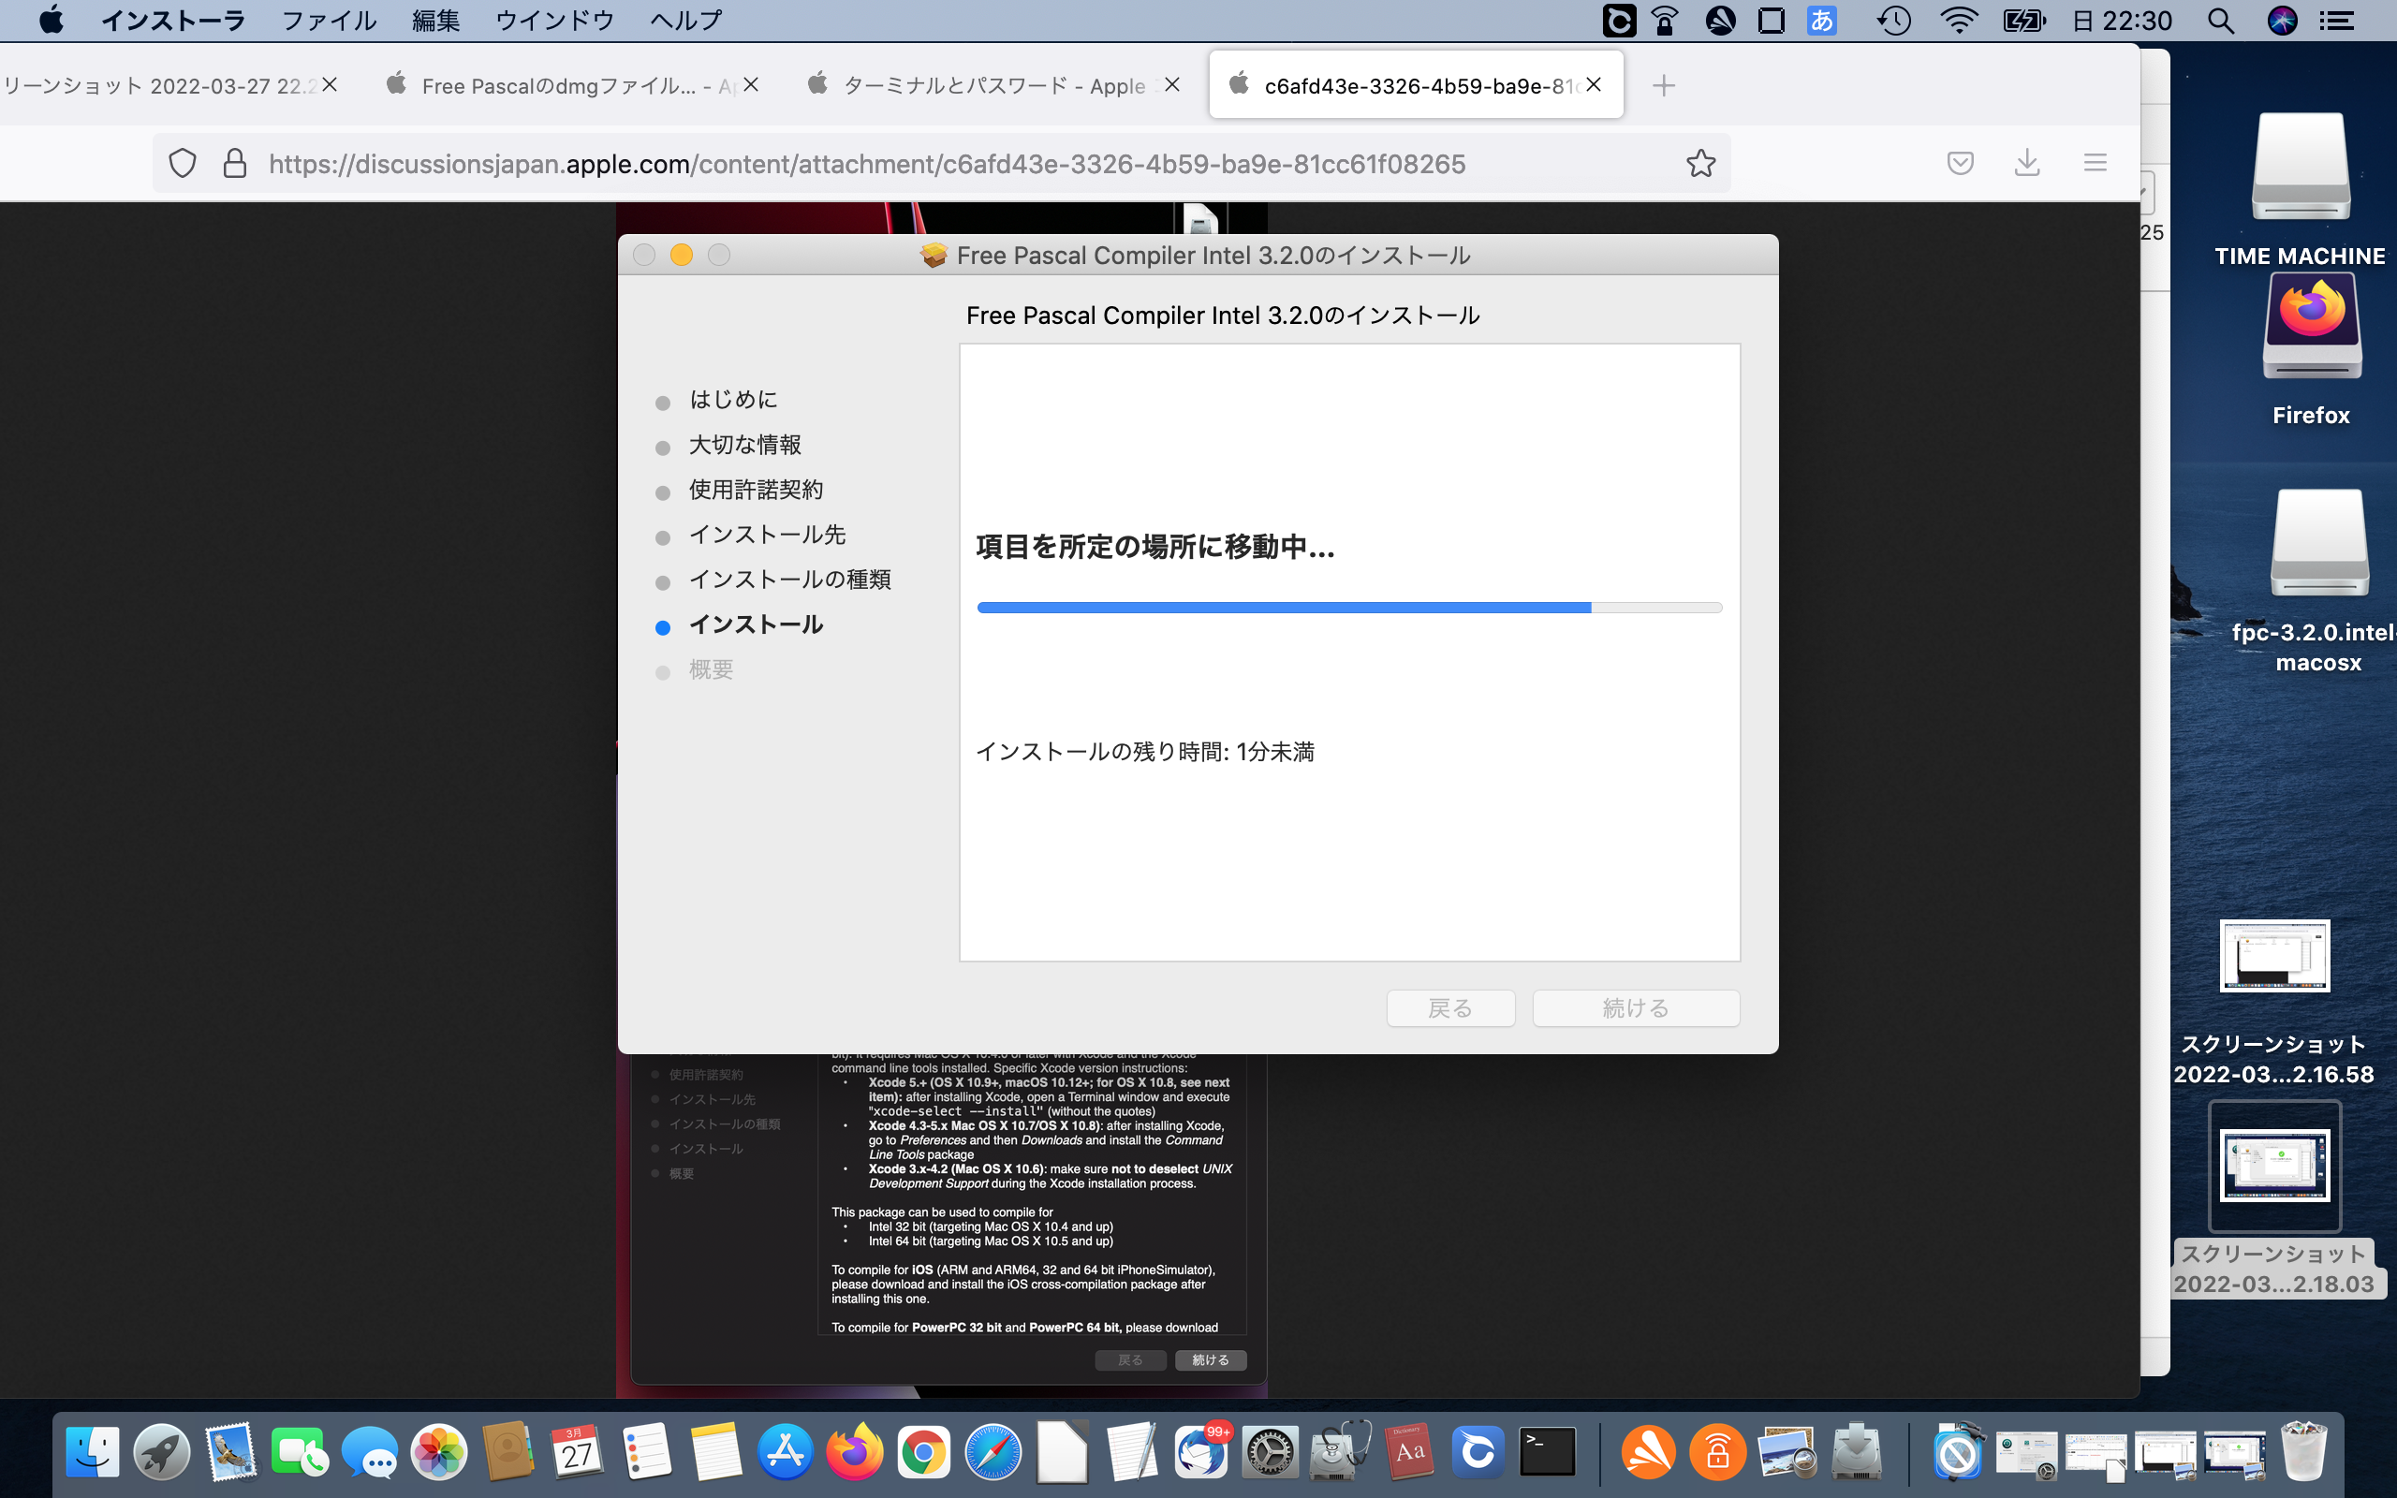Open System Preferences in the Dock

pyautogui.click(x=1270, y=1452)
